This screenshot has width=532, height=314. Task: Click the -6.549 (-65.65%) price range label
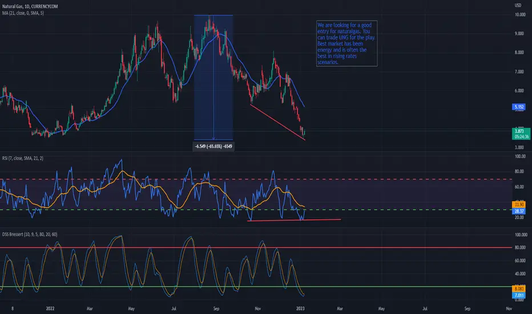[213, 146]
